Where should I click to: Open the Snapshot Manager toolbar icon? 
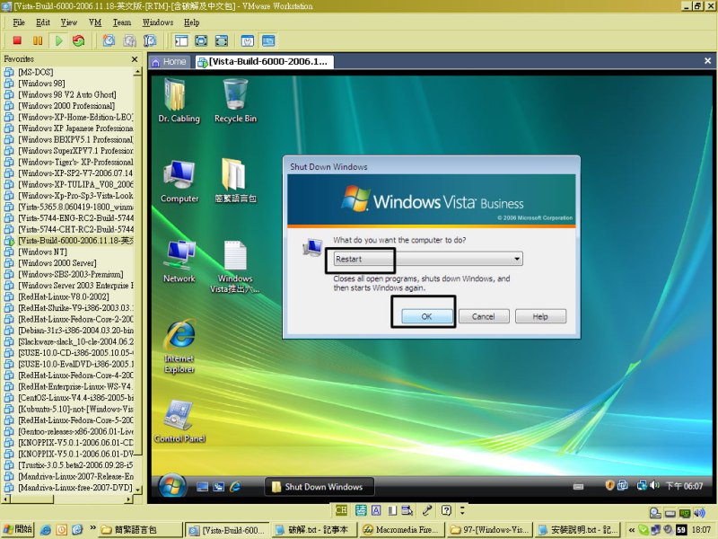[x=150, y=40]
